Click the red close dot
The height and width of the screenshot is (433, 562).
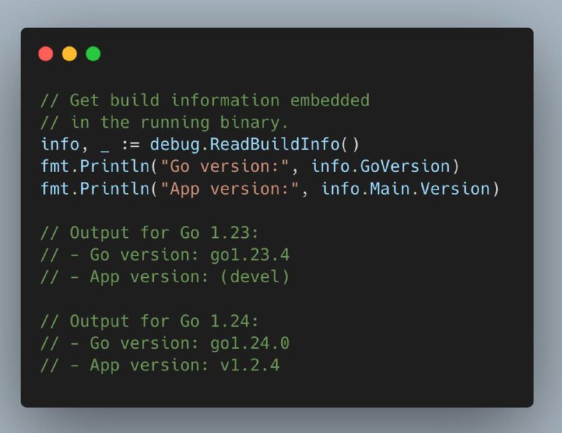tap(46, 54)
